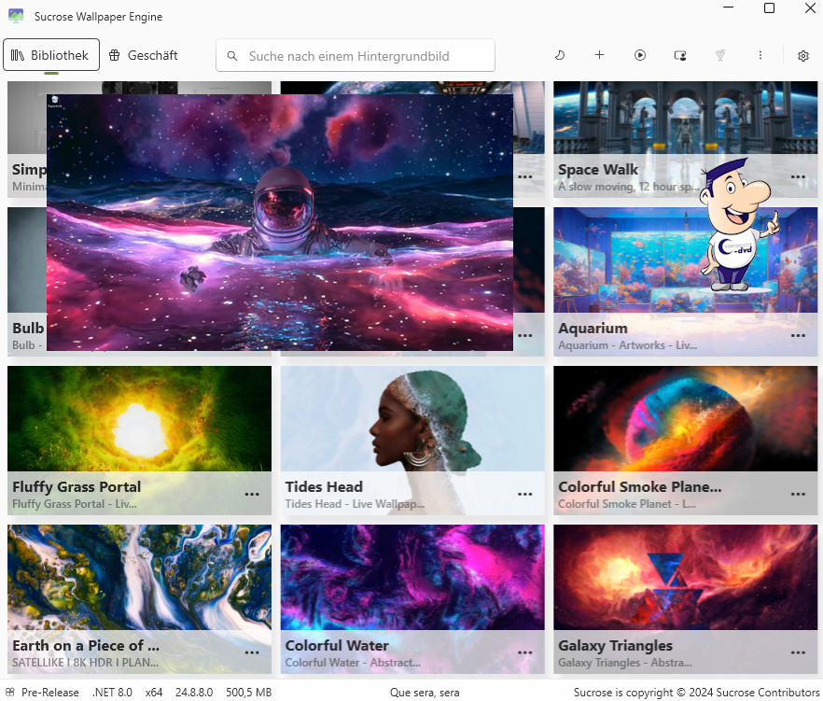The width and height of the screenshot is (823, 701).
Task: Show more options for Fluffy Grass Portal
Action: tap(252, 495)
